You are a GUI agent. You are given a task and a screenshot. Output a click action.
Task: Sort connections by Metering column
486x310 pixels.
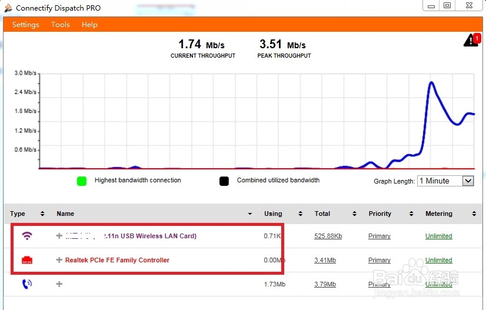[x=474, y=214]
